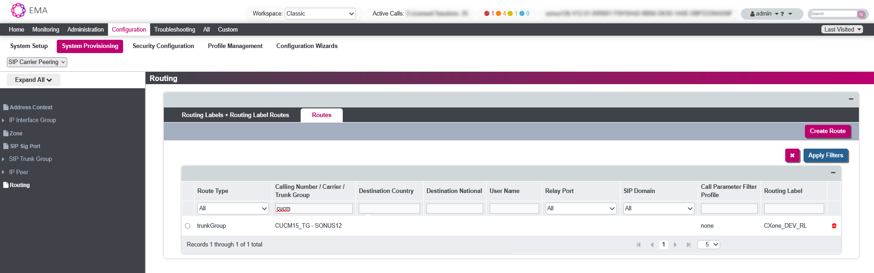Switch to Routing Labels + Routing Label Routes tab
Image resolution: width=874 pixels, height=273 pixels.
click(235, 115)
